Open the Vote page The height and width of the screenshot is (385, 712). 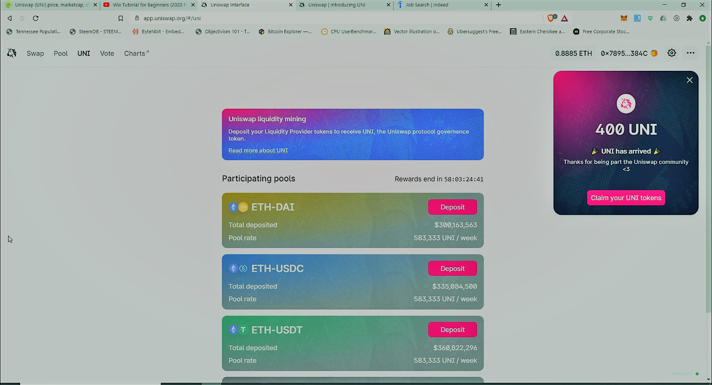[x=107, y=53]
